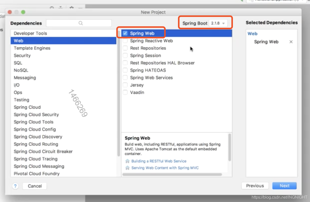Viewport: 310px width, 202px height.
Task: Click the Cancel button
Action: click(35, 186)
